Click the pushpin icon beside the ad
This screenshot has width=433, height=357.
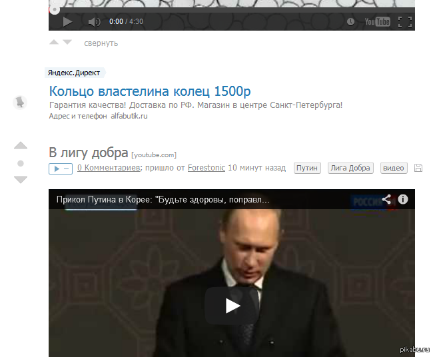click(20, 103)
